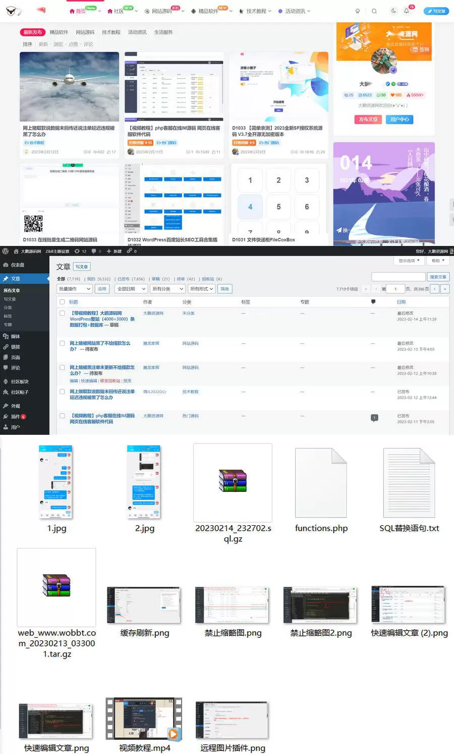Check 网上赌取款说数据未回传 row checkbox
Screen dimensions: 454x754
(62, 392)
